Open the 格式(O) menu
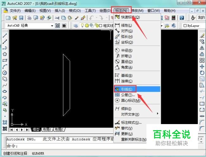The width and height of the screenshot is (206, 157). point(75,11)
